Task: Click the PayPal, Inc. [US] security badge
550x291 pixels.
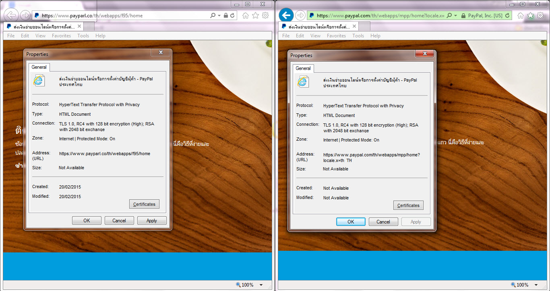Action: pos(482,16)
